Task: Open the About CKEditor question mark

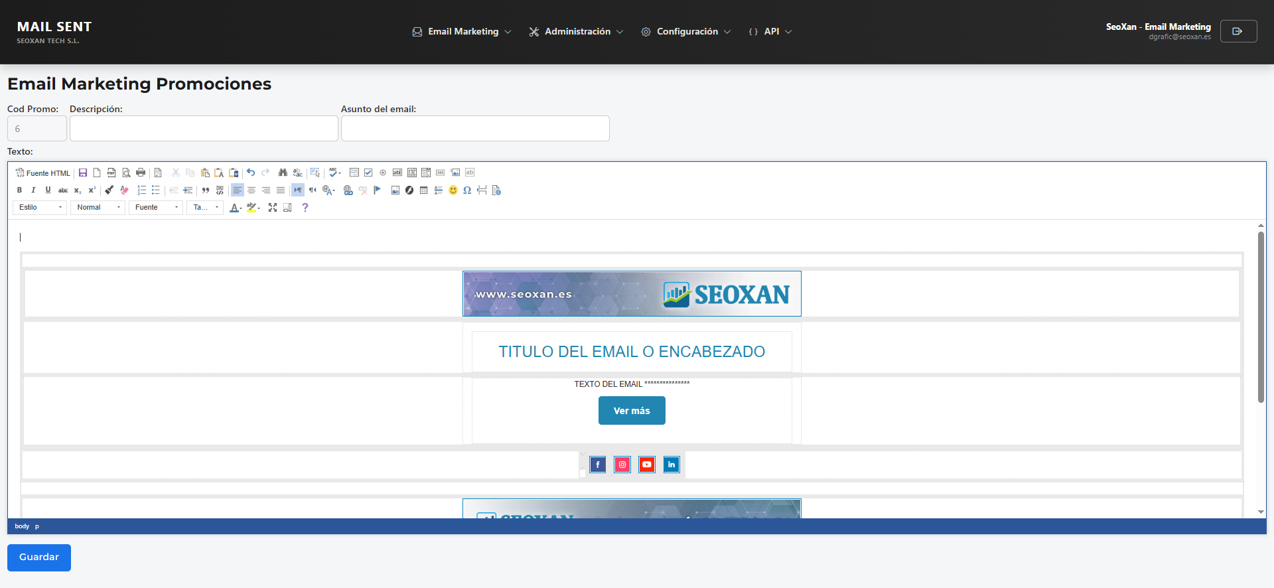Action: click(305, 207)
